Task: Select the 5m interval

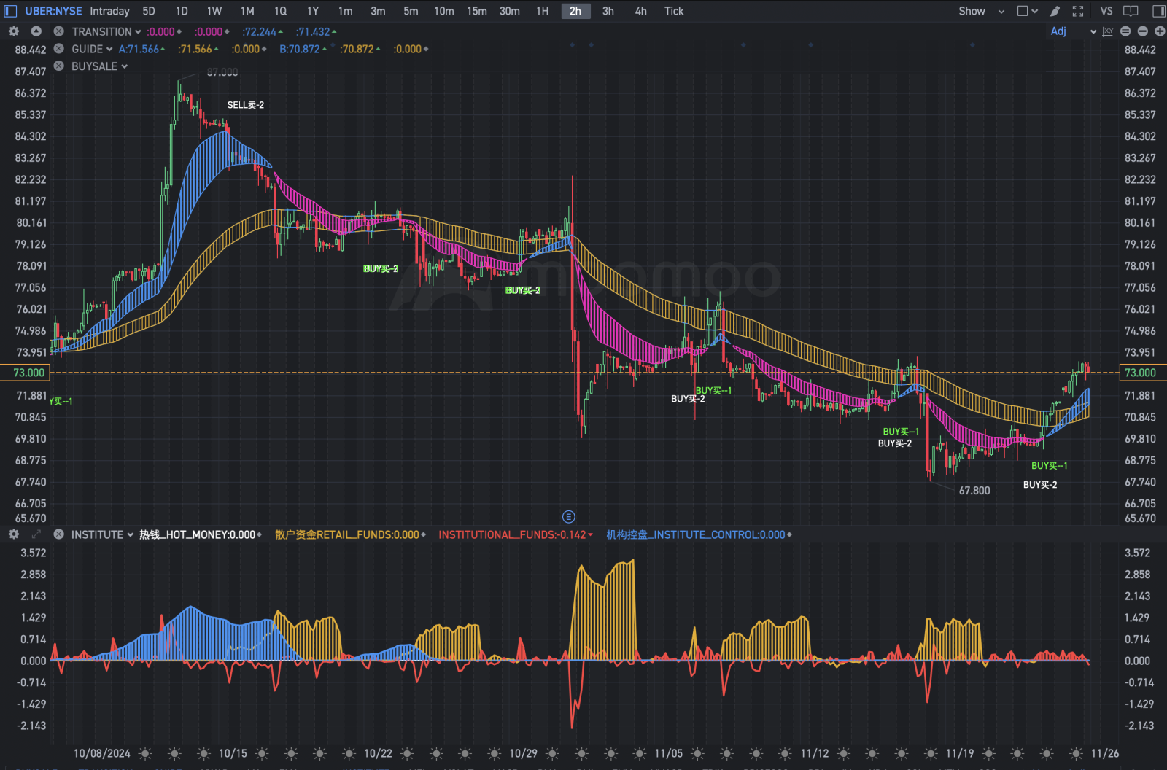Action: click(x=411, y=11)
